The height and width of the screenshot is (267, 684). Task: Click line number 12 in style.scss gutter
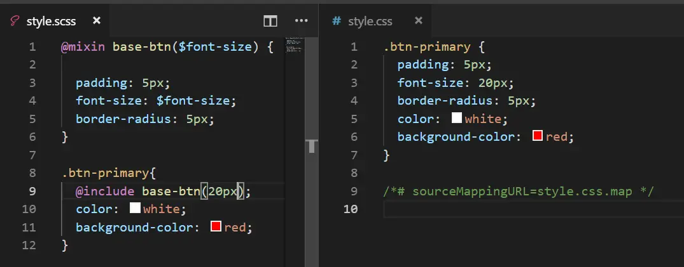29,245
